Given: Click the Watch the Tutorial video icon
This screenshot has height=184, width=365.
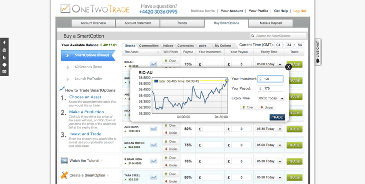Looking at the screenshot, I should 64,160.
